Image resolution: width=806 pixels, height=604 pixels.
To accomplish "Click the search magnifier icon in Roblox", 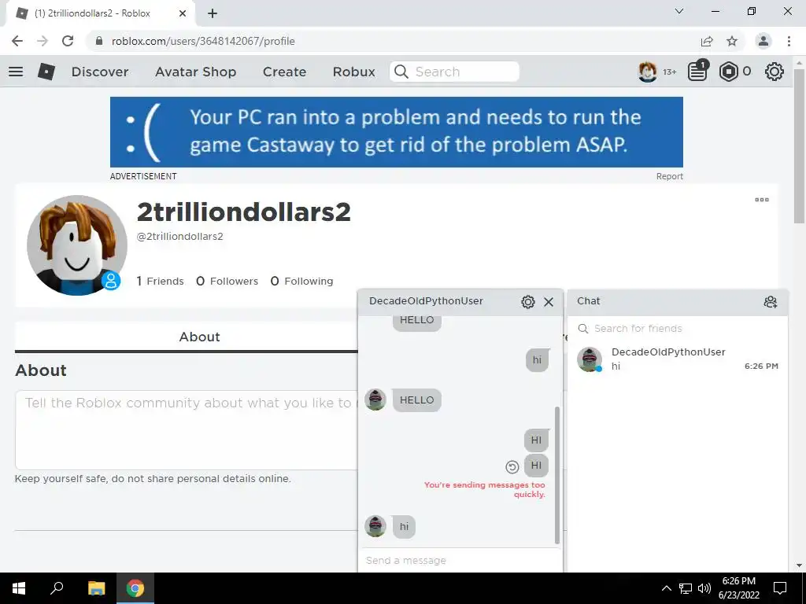I will (x=401, y=72).
